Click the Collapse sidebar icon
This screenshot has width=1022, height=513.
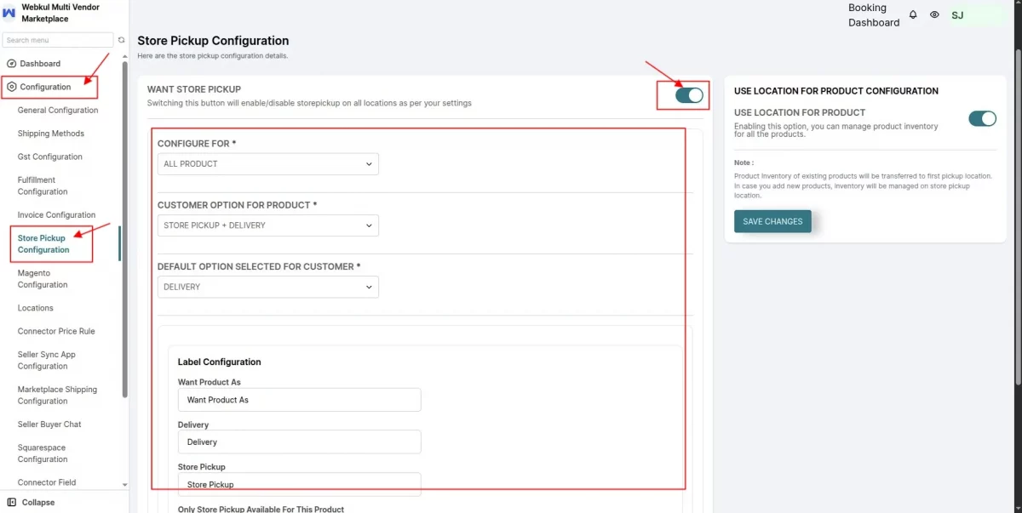[11, 502]
